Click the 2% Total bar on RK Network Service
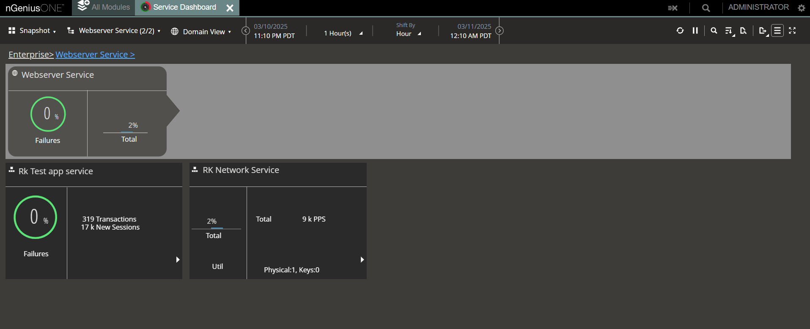Screen dimensions: 810x329 [x=216, y=229]
